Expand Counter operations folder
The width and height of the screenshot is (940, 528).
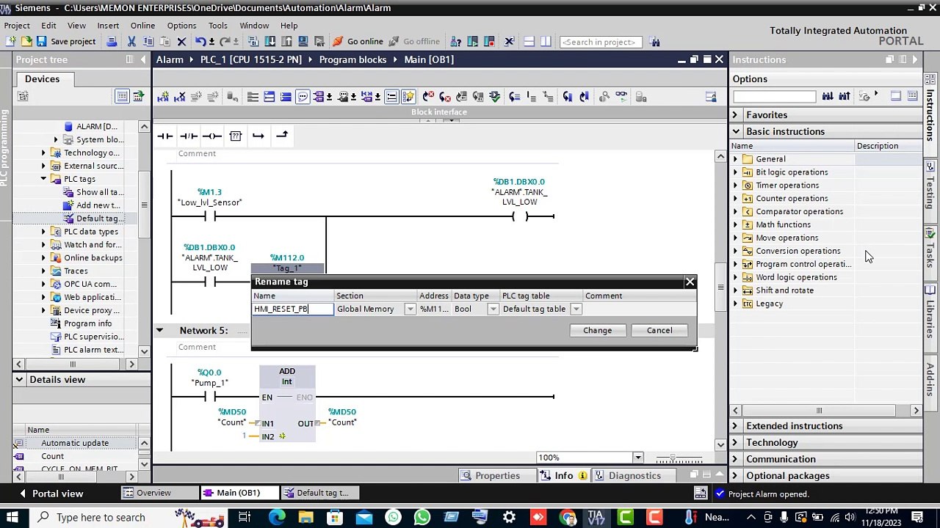[x=735, y=199]
